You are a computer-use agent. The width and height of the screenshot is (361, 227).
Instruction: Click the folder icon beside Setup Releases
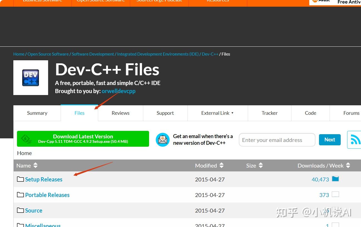[20, 179]
